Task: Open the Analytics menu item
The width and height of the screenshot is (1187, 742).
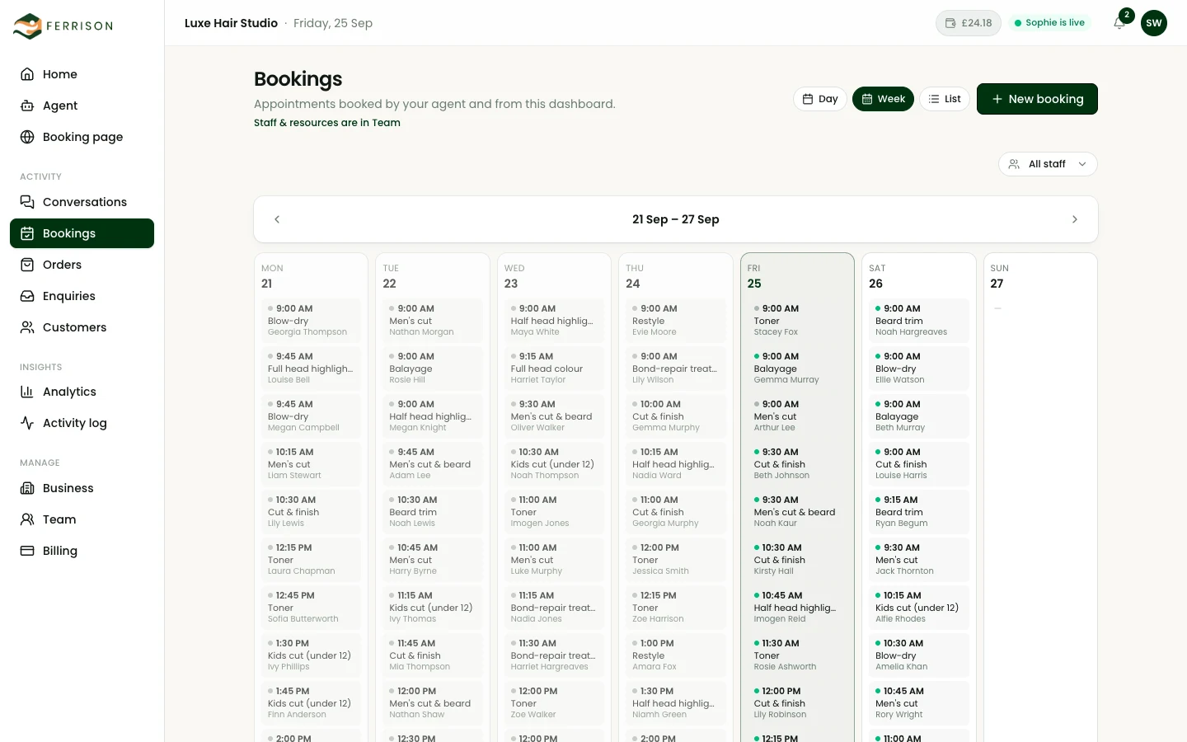Action: (82, 392)
